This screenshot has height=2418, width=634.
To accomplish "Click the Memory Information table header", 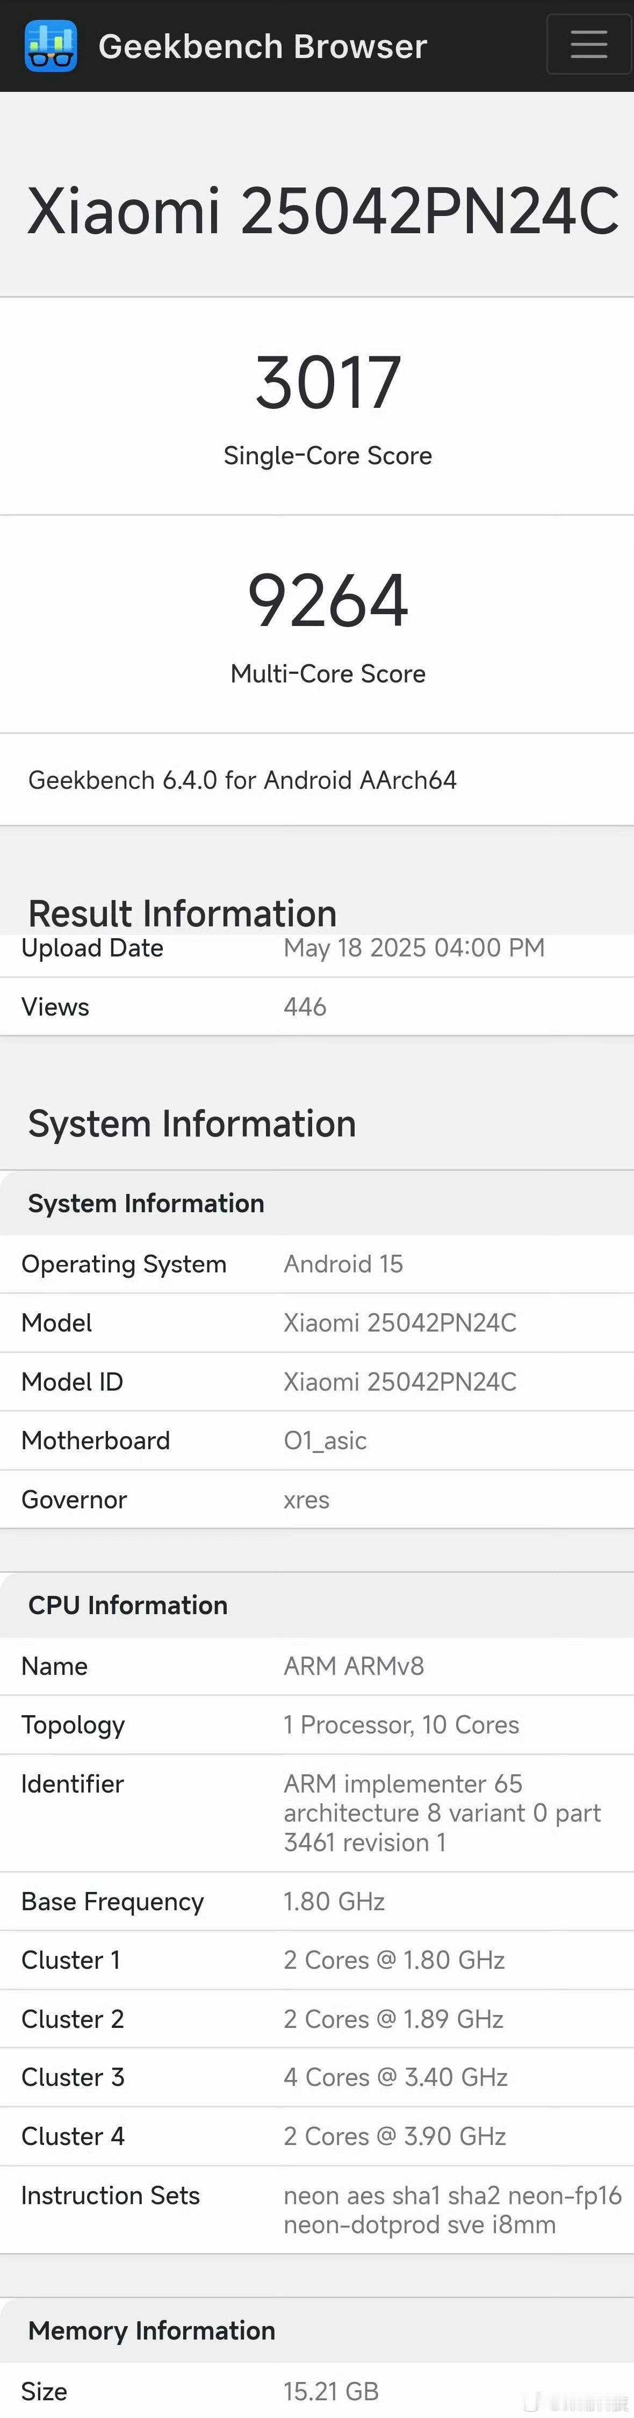I will pyautogui.click(x=151, y=2331).
